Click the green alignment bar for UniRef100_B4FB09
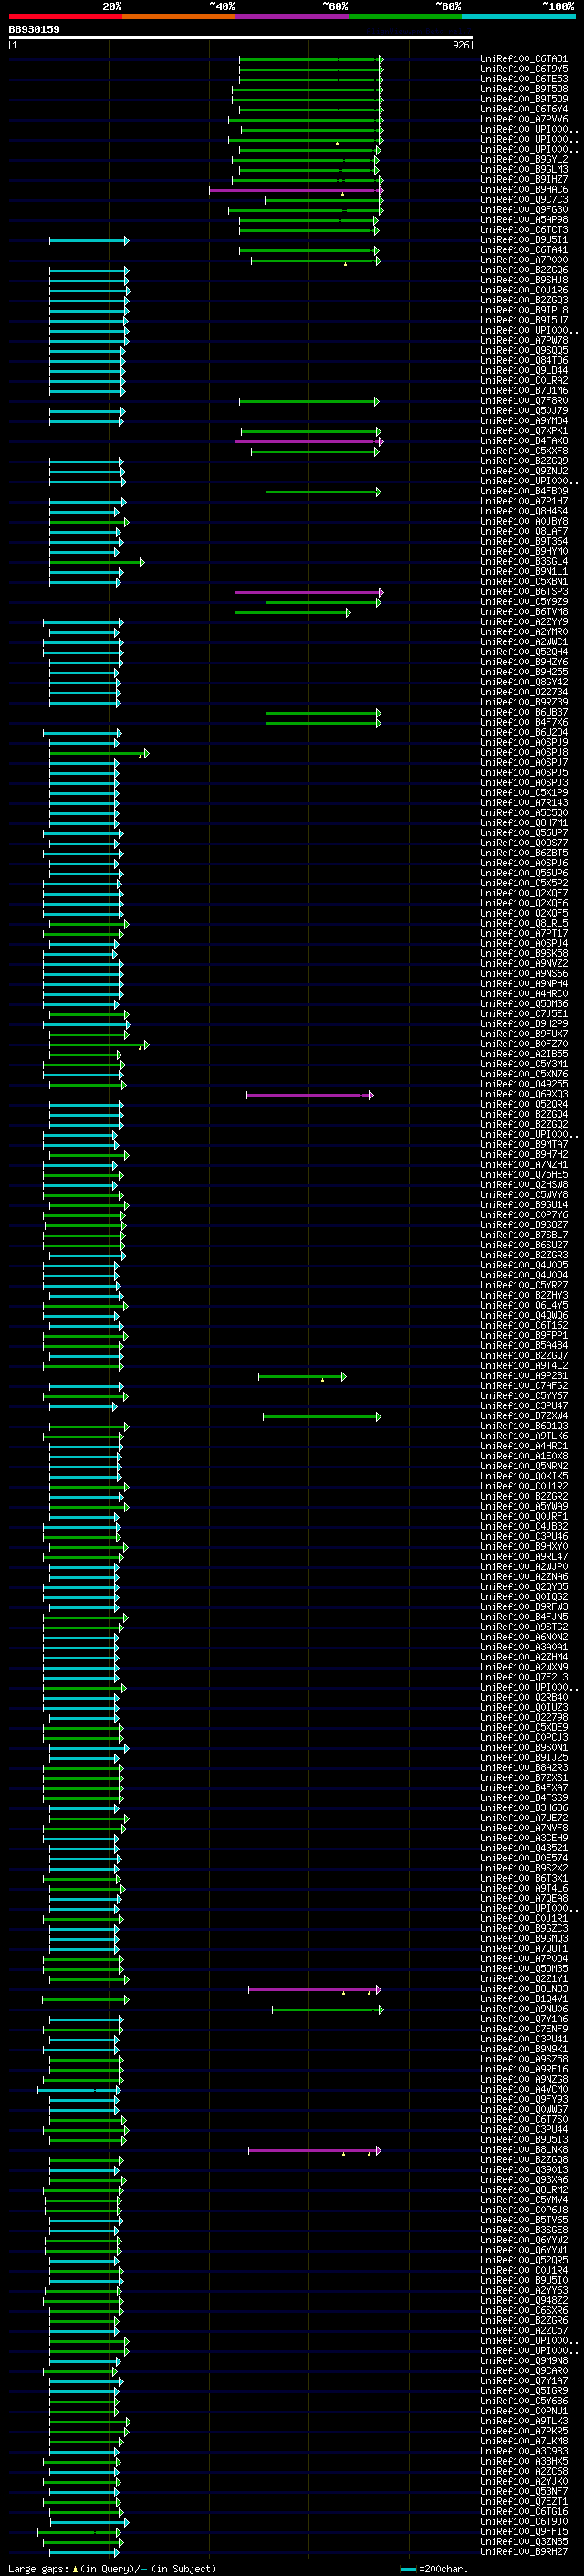This screenshot has height=2576, width=584. click(x=323, y=491)
